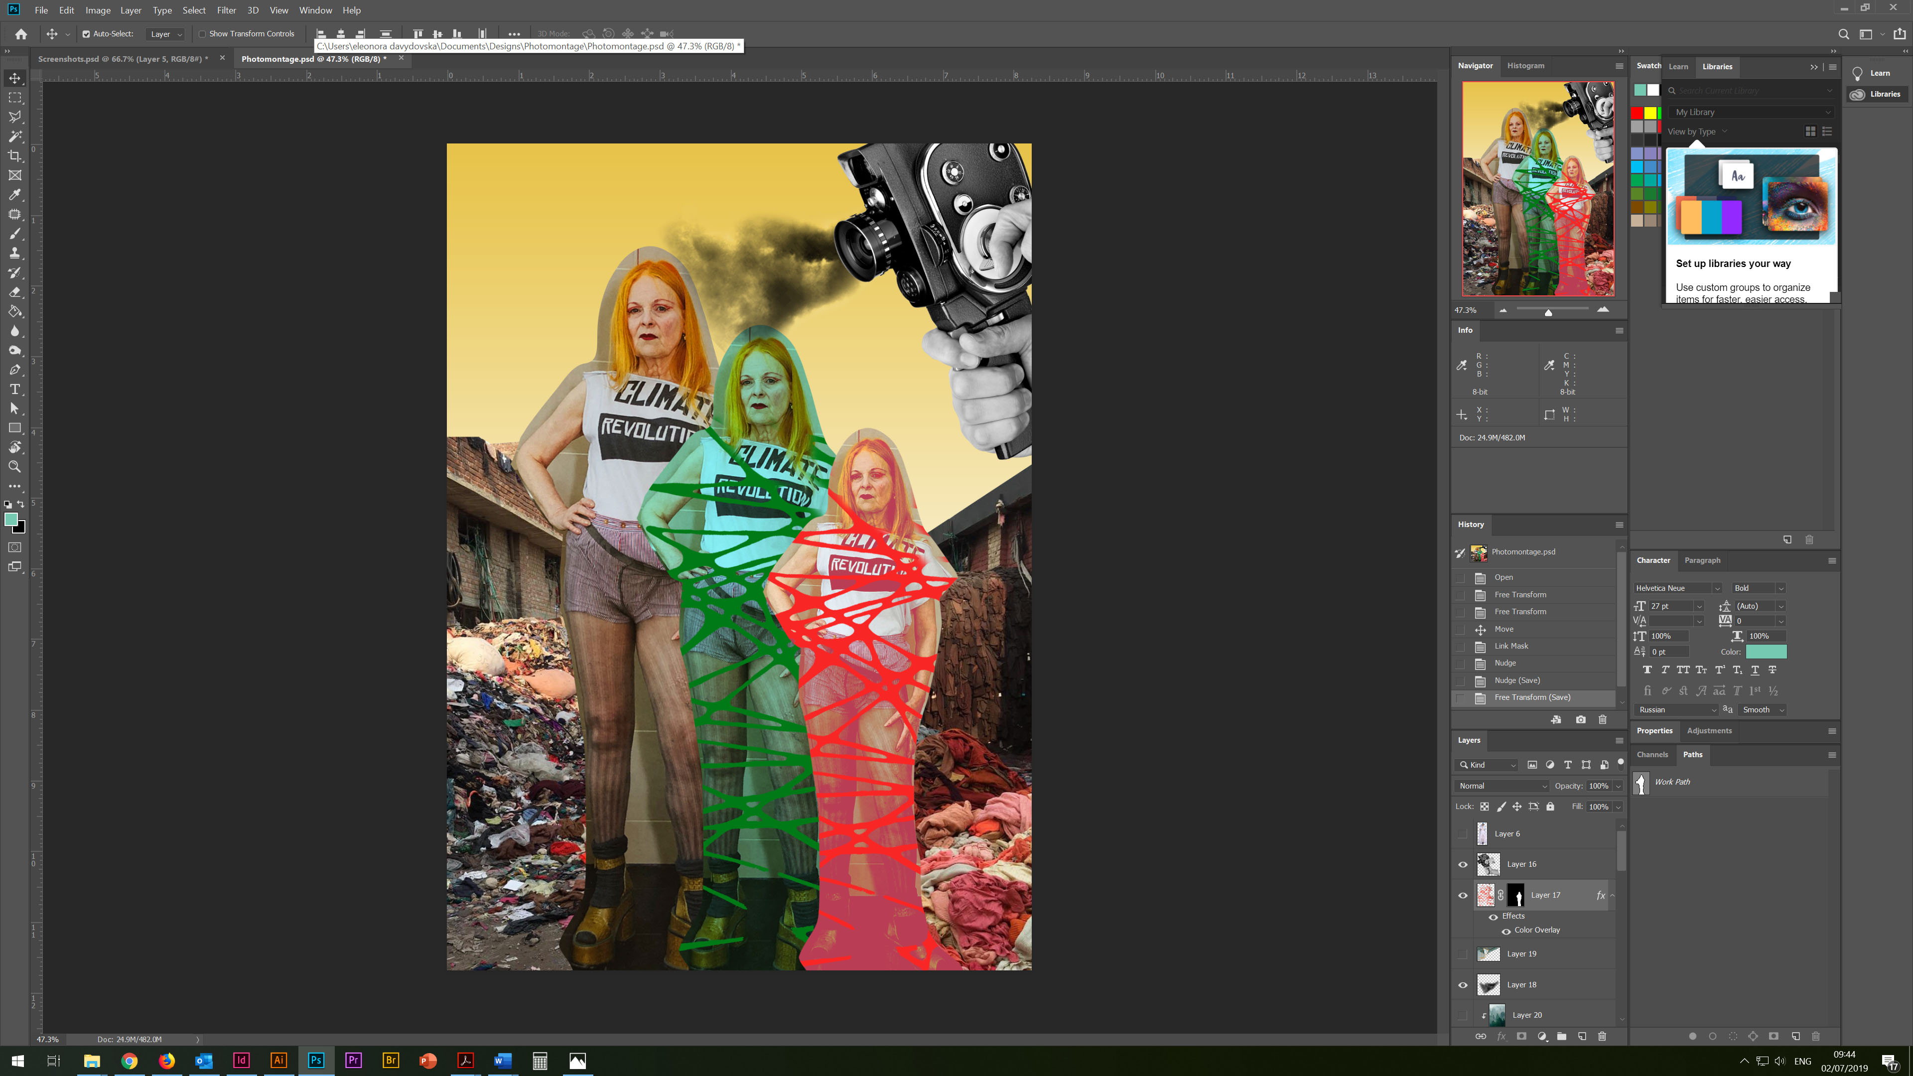Viewport: 1913px width, 1076px height.
Task: Select the Horizontal Type tool
Action: click(15, 389)
